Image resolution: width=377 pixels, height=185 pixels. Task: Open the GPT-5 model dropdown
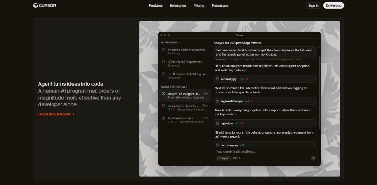point(238,158)
